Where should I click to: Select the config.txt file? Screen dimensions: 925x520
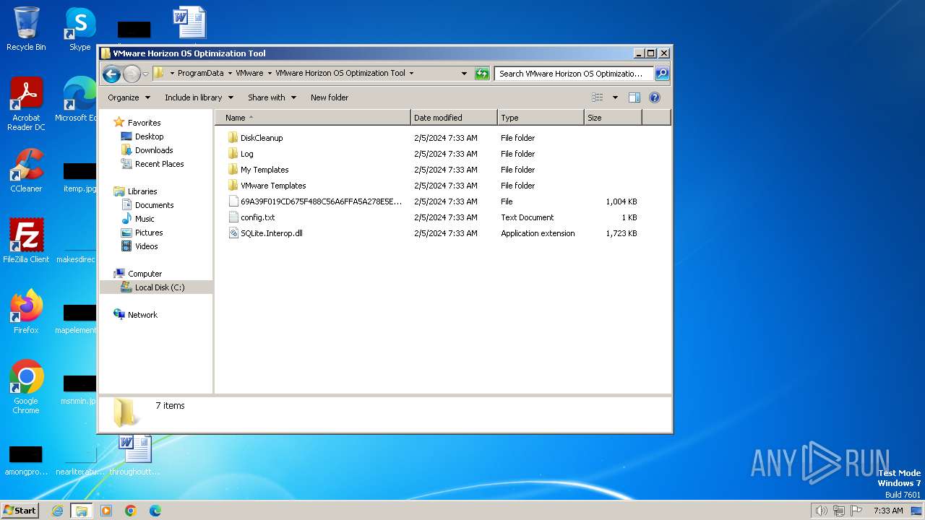pos(257,217)
